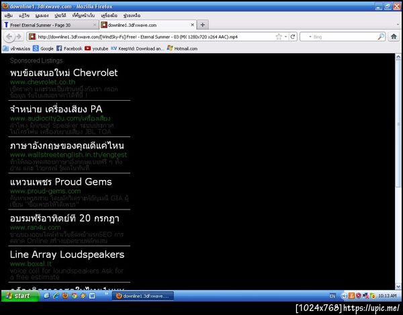
Task: Open the Facebook bookmark
Action: point(69,48)
